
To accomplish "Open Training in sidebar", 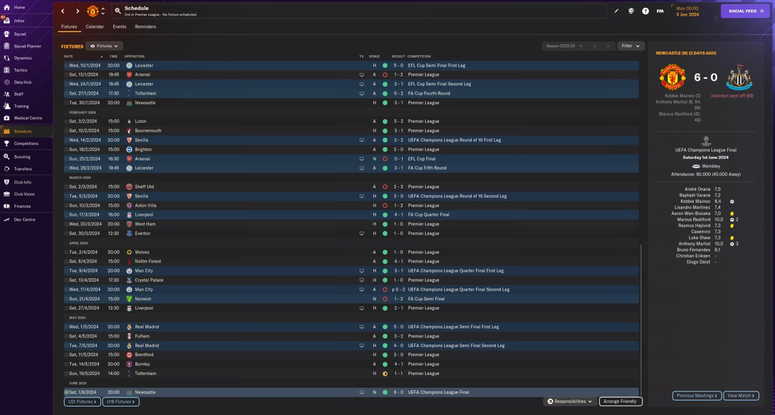I will pos(21,106).
